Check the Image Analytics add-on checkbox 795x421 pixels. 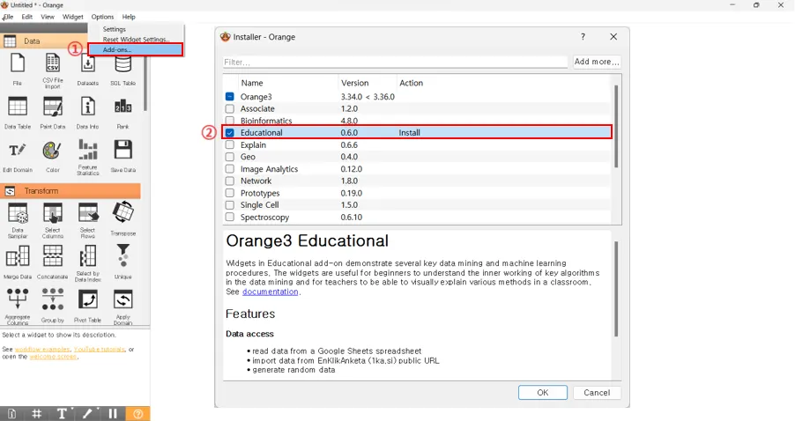[230, 169]
